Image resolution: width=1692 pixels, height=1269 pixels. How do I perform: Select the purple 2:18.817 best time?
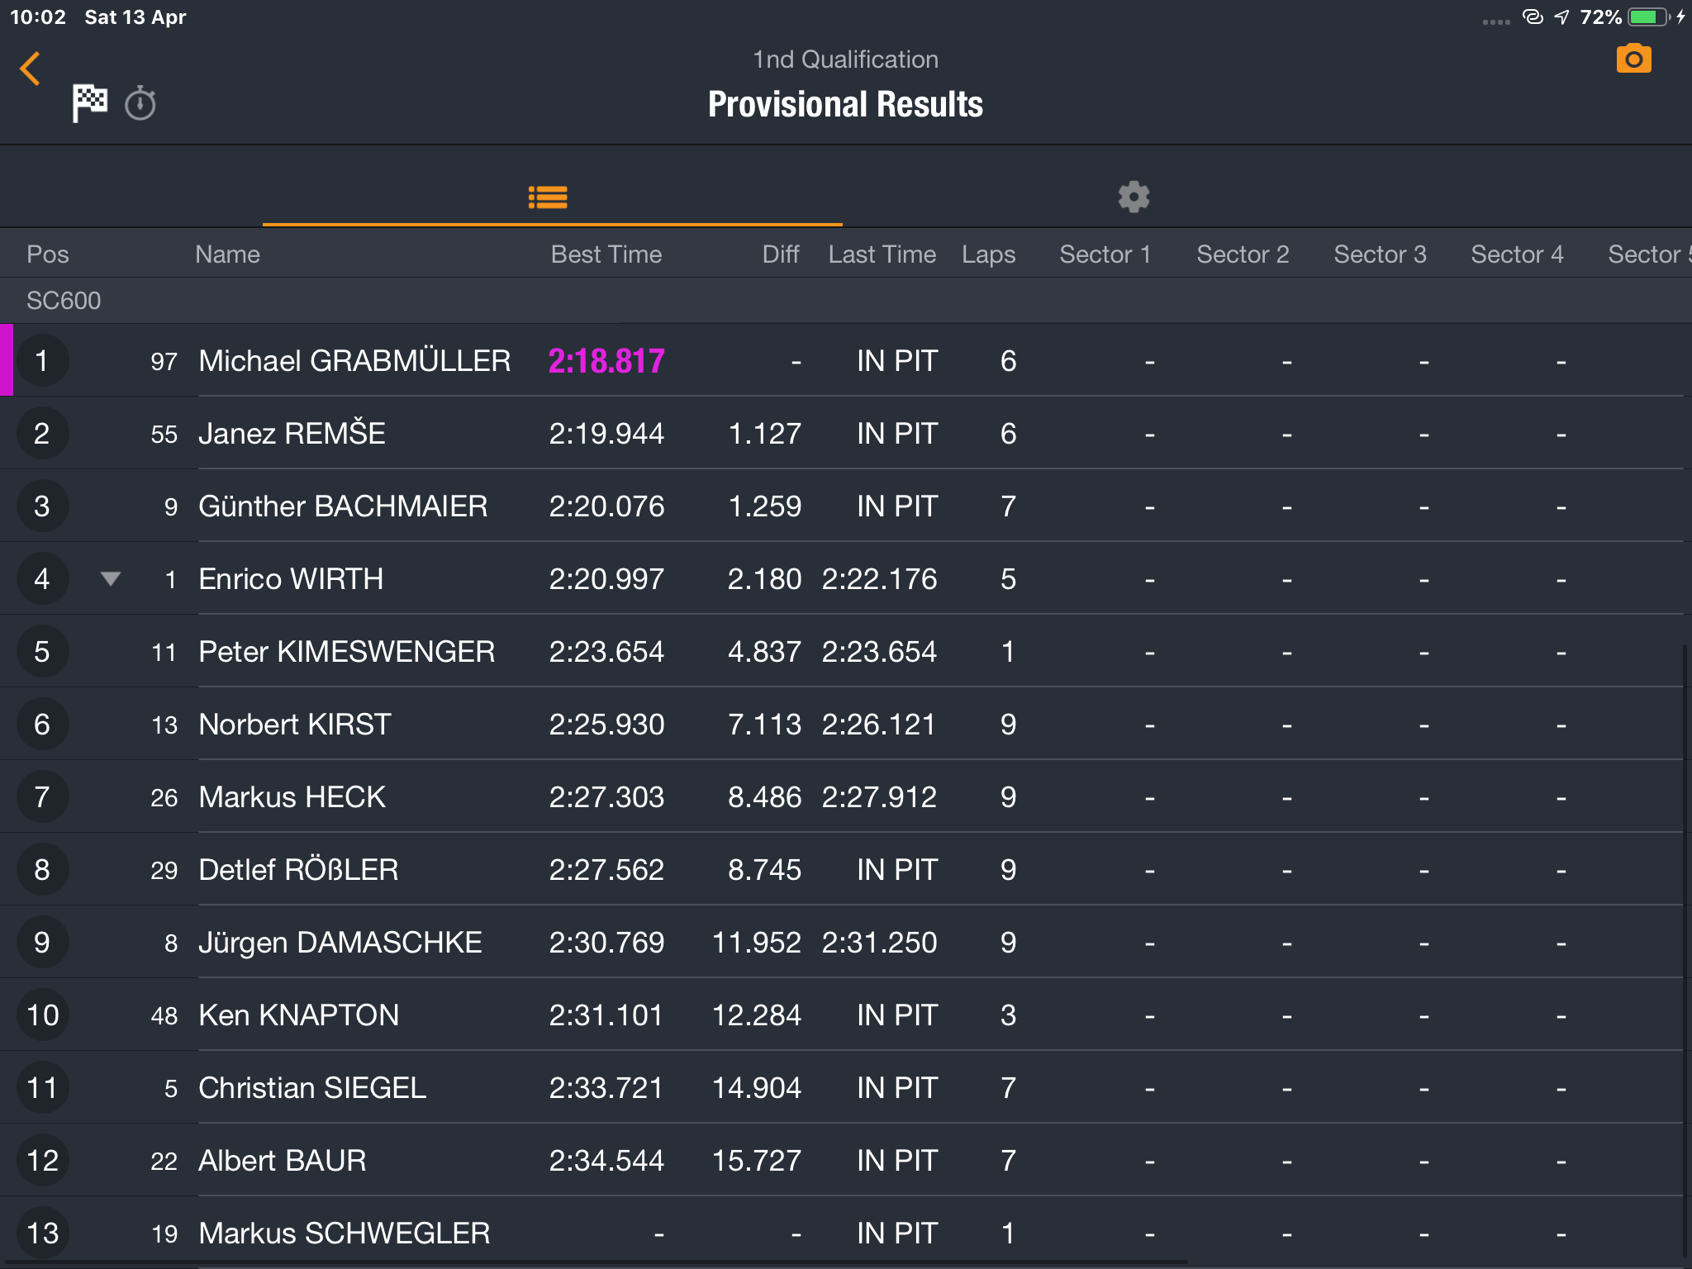(x=606, y=361)
